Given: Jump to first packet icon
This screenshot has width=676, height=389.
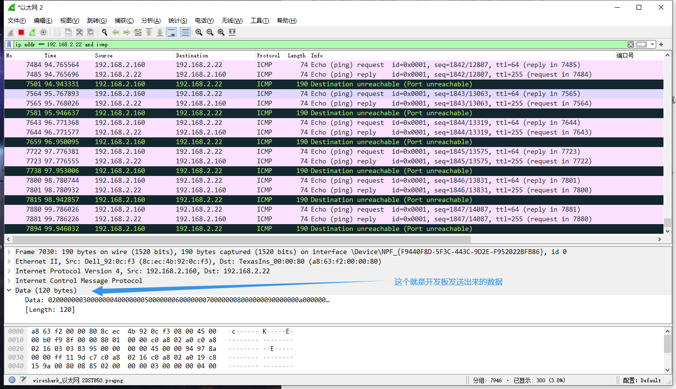Looking at the screenshot, I should (149, 32).
